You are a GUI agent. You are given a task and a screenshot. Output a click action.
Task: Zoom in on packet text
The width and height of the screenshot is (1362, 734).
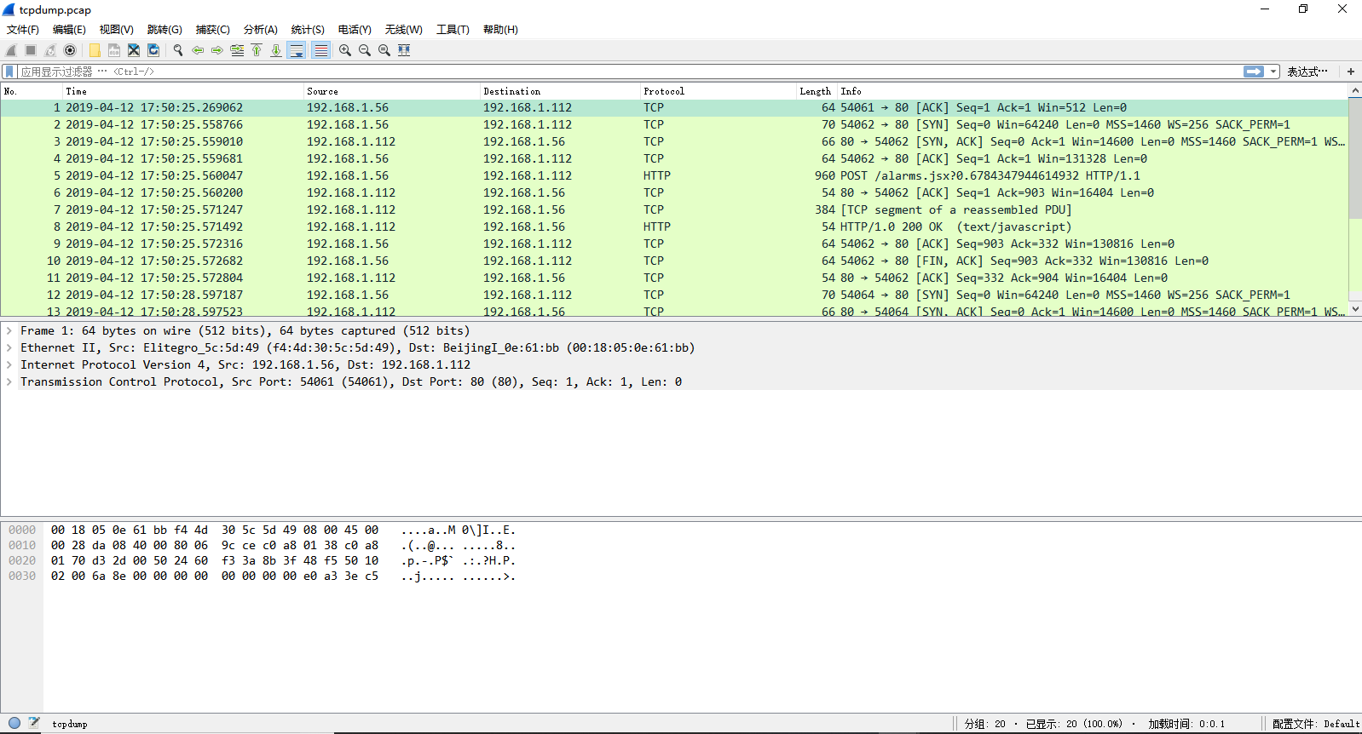pyautogui.click(x=345, y=50)
